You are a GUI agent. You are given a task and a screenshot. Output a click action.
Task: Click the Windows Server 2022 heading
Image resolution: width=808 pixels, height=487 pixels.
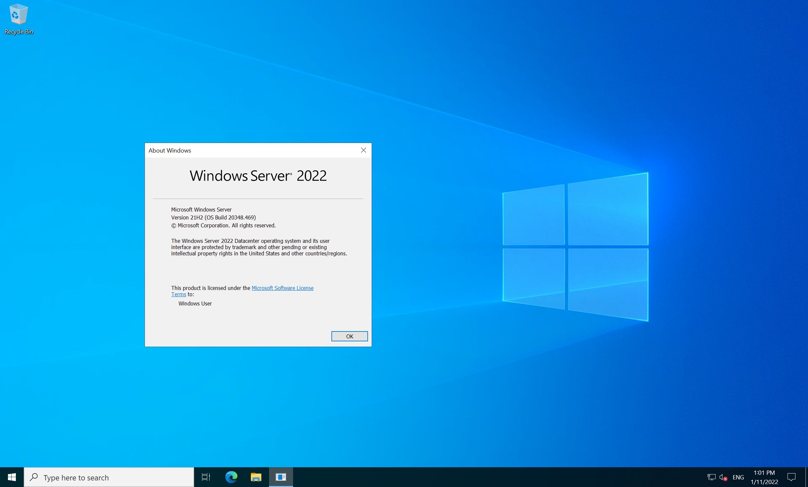(x=258, y=176)
